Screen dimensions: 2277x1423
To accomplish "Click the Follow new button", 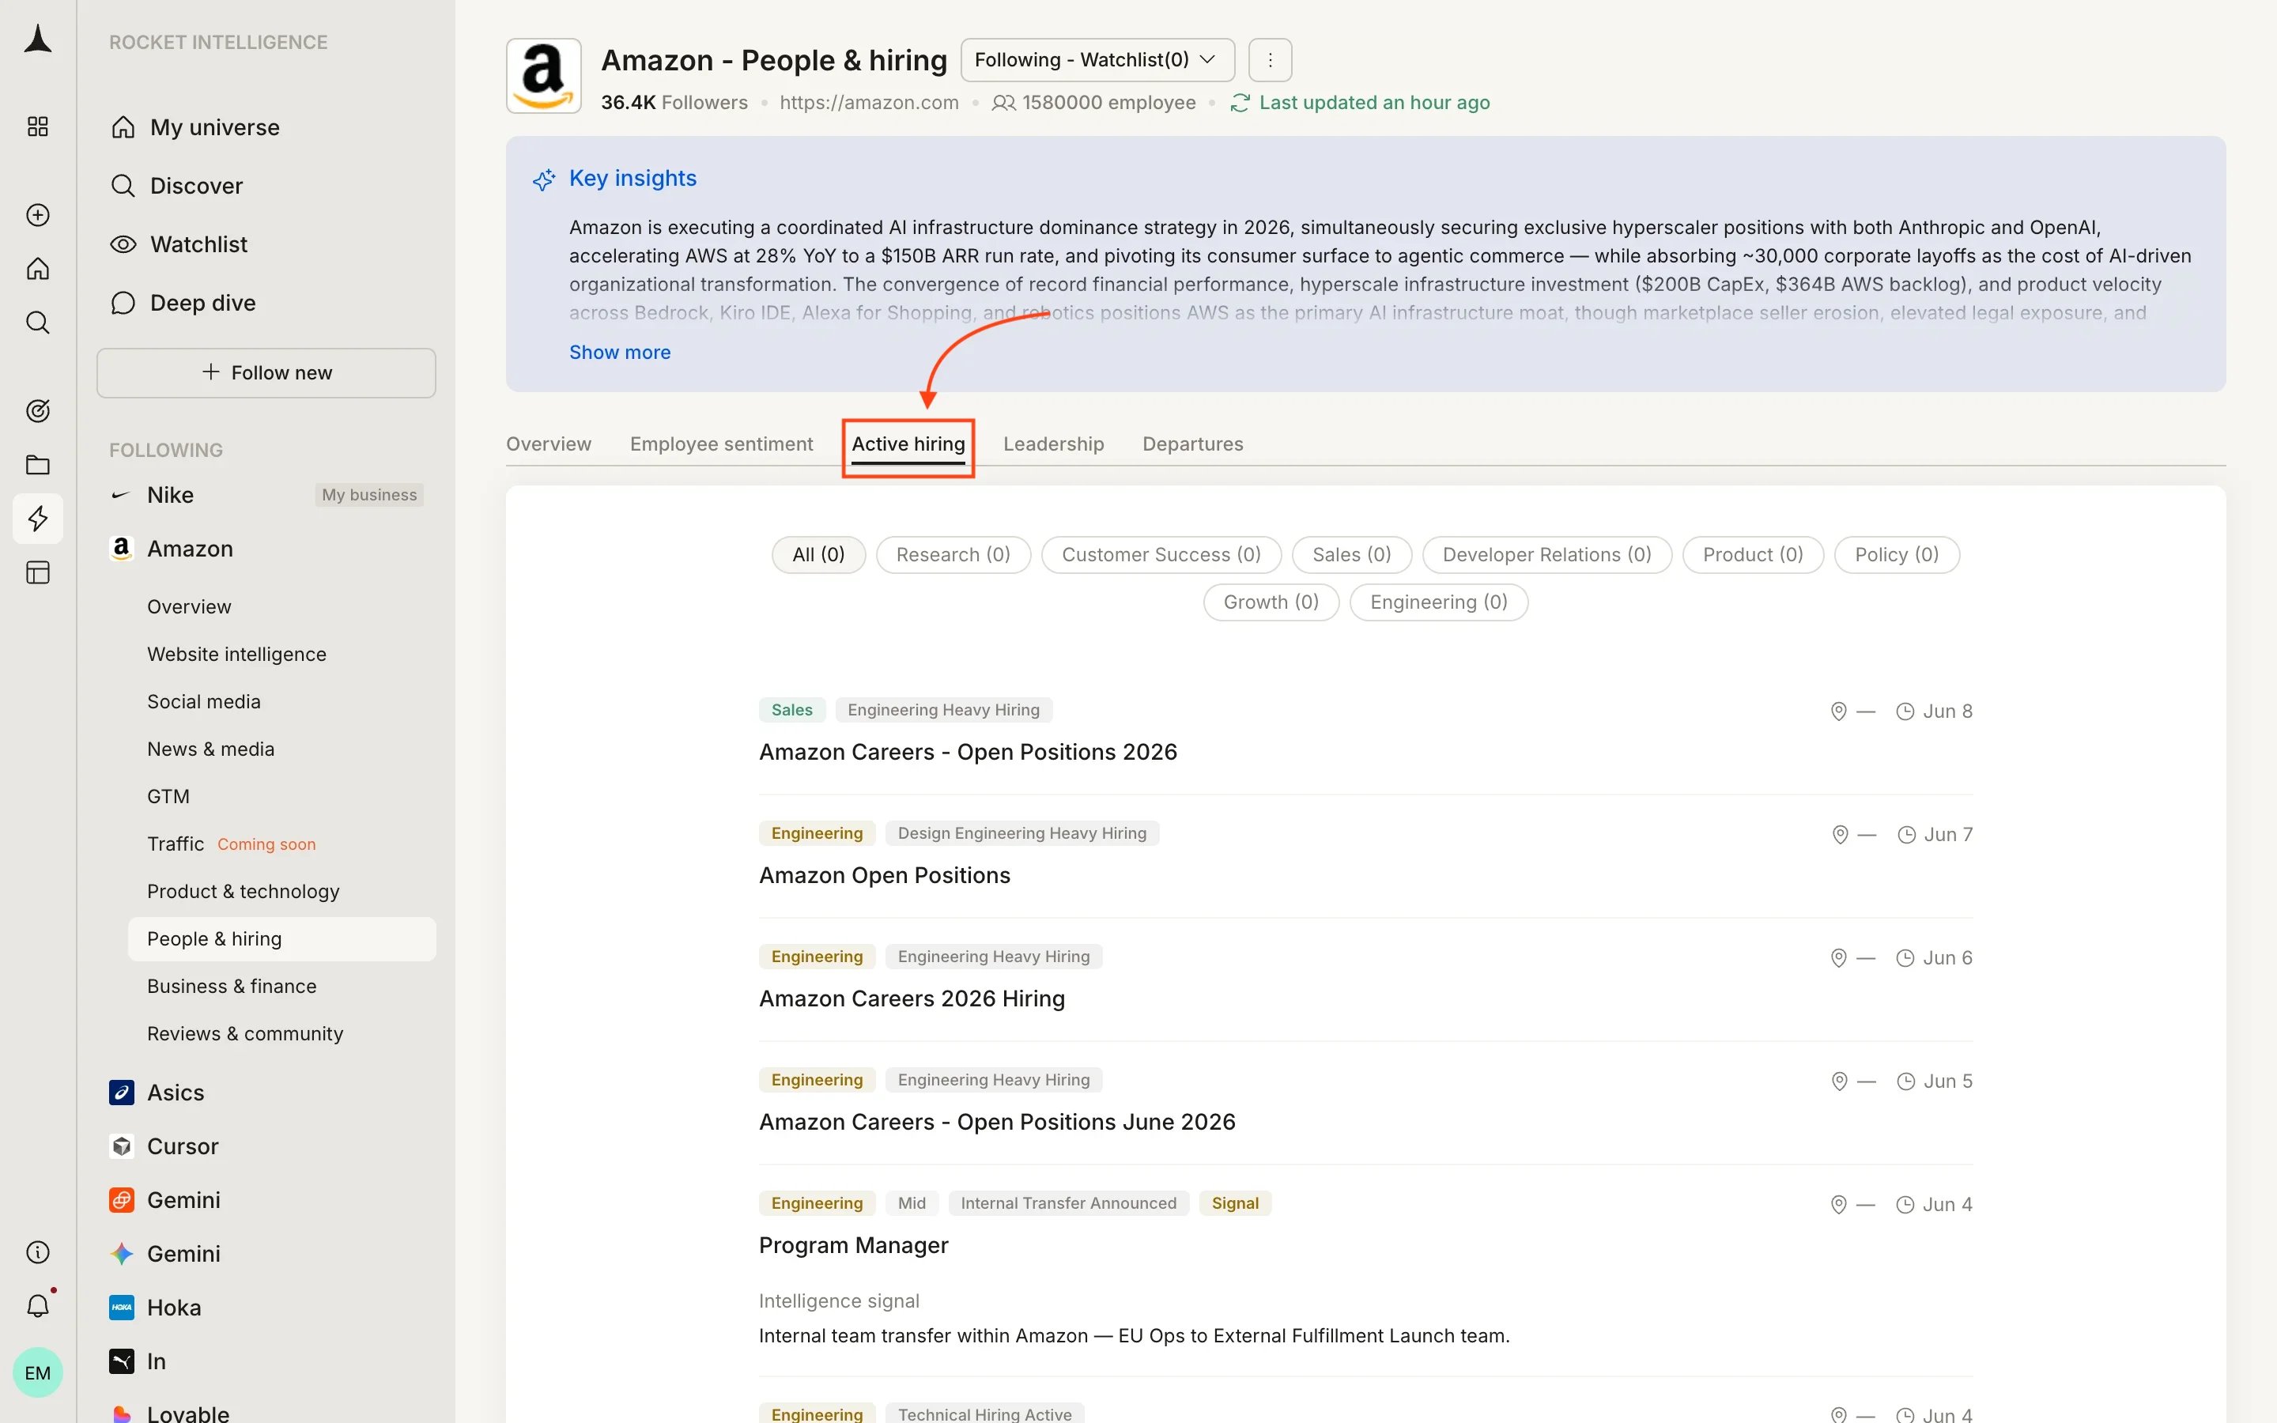I will 266,372.
